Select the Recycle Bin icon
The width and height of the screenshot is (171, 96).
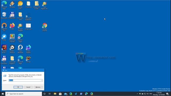(x=4, y=15)
